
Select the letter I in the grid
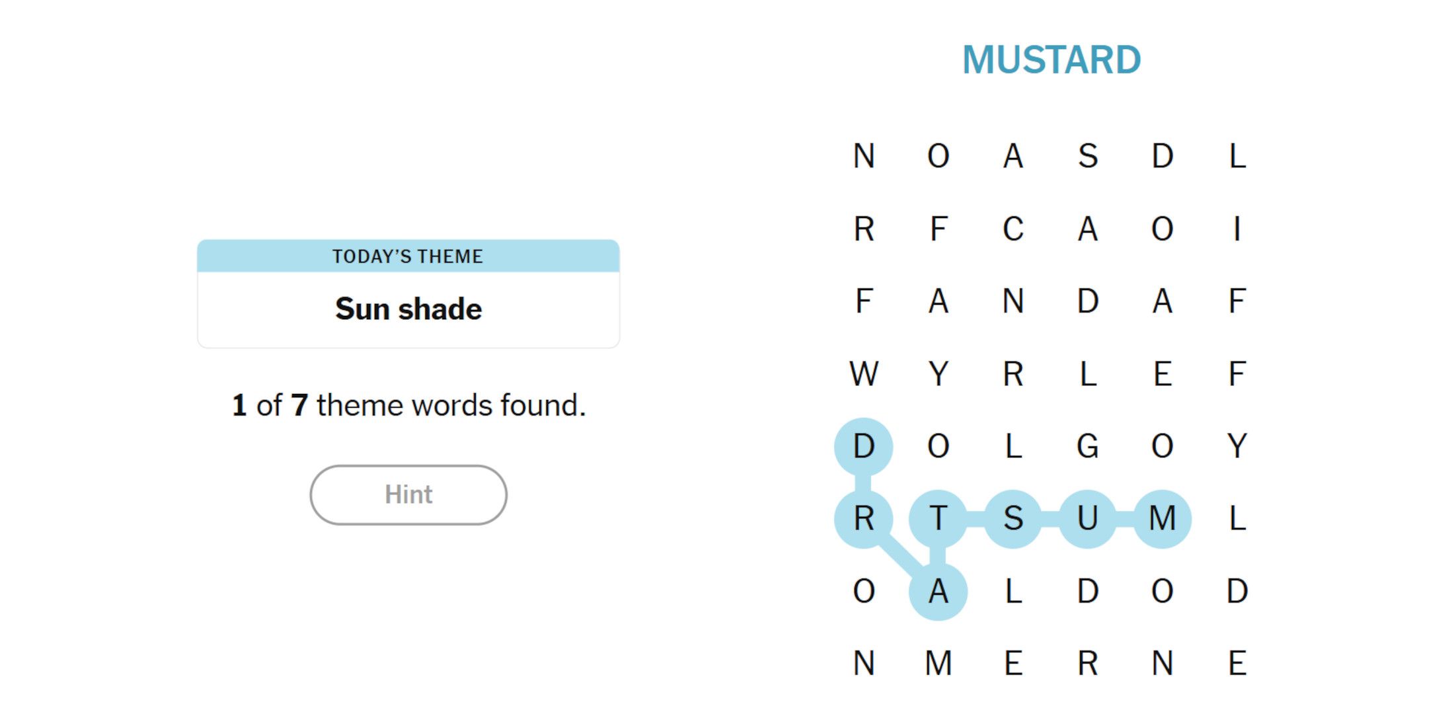tap(1237, 229)
